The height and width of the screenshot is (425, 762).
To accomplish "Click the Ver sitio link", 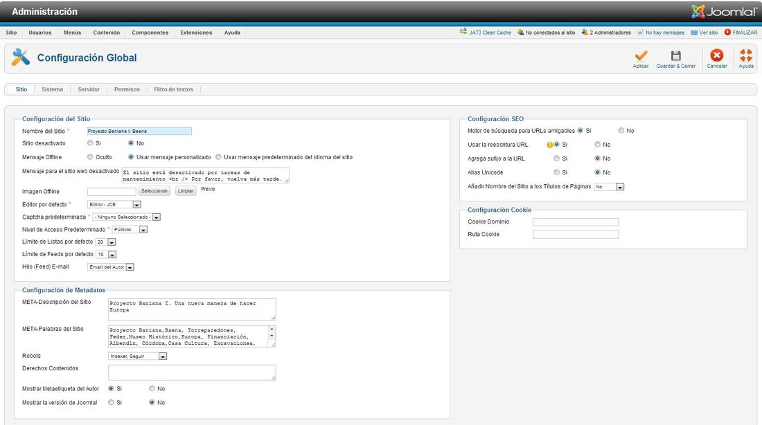I will coord(707,33).
